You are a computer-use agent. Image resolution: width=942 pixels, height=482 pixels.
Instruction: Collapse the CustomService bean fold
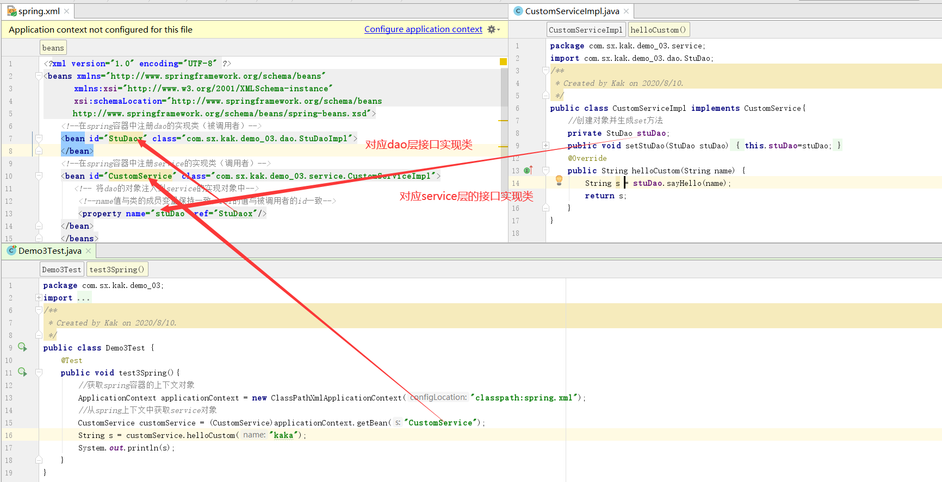click(x=39, y=176)
